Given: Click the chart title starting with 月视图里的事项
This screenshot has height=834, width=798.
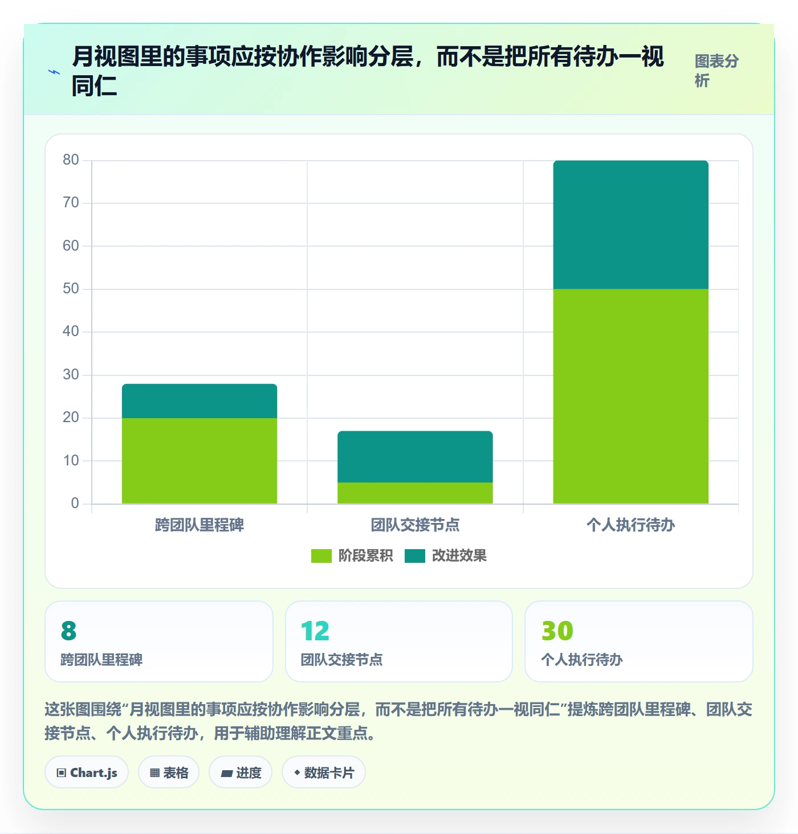Looking at the screenshot, I should click(x=368, y=71).
